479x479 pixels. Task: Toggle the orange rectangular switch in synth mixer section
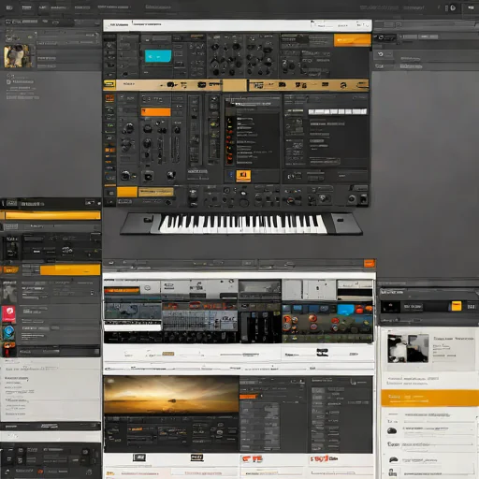pos(155,112)
